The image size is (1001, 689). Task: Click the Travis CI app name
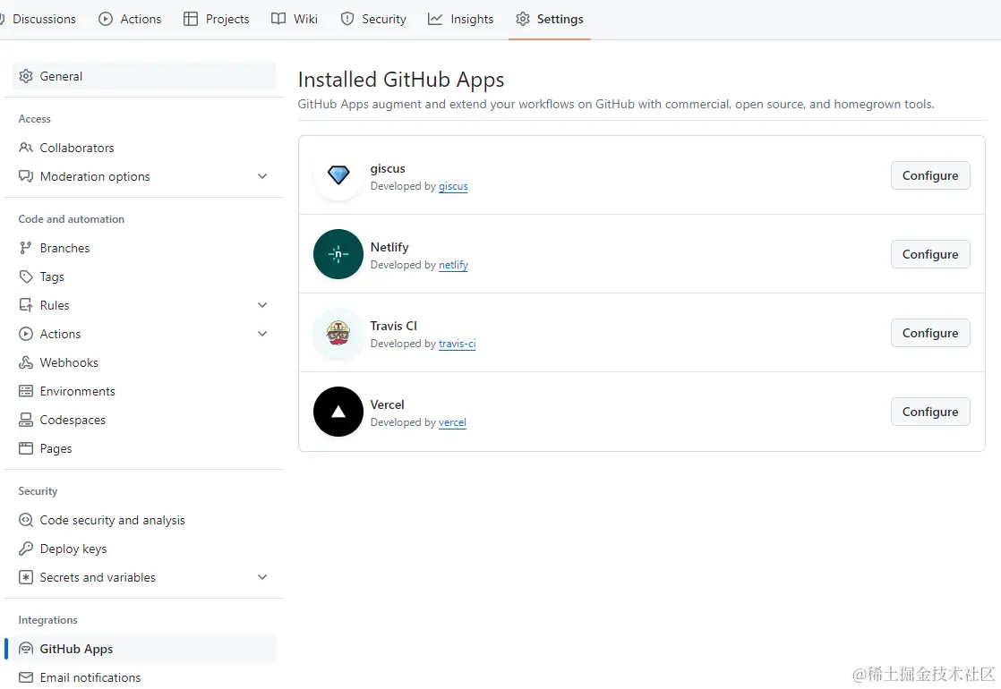(x=393, y=326)
